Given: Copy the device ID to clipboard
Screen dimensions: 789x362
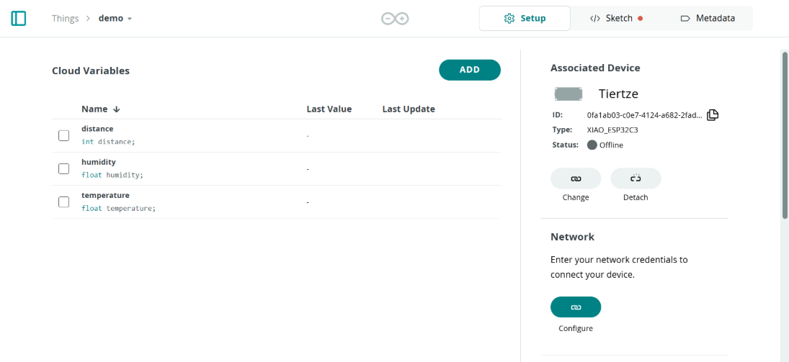Looking at the screenshot, I should click(713, 115).
